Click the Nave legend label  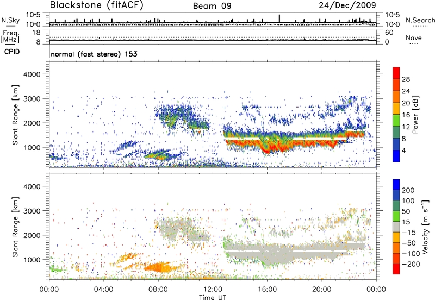414,38
